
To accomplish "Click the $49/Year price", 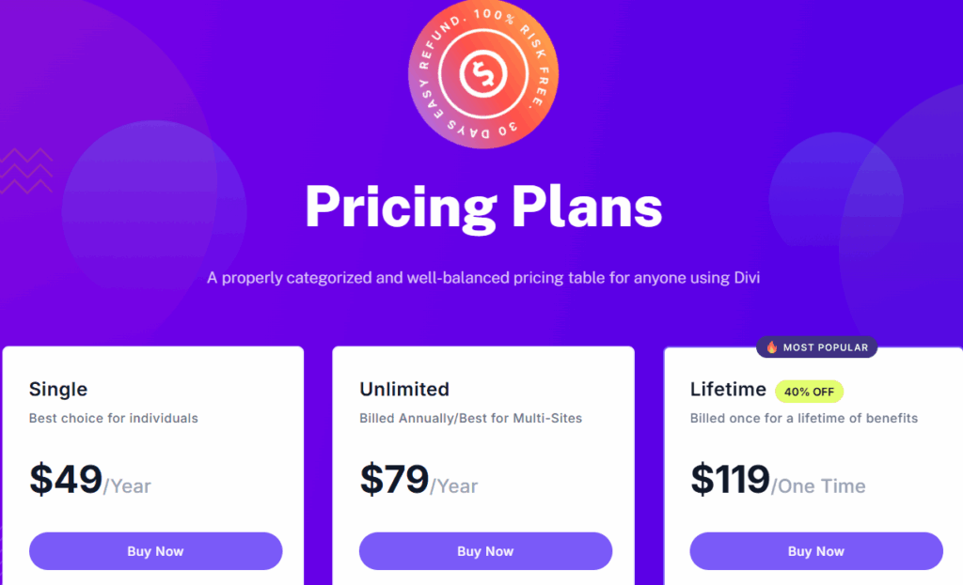I will point(90,481).
